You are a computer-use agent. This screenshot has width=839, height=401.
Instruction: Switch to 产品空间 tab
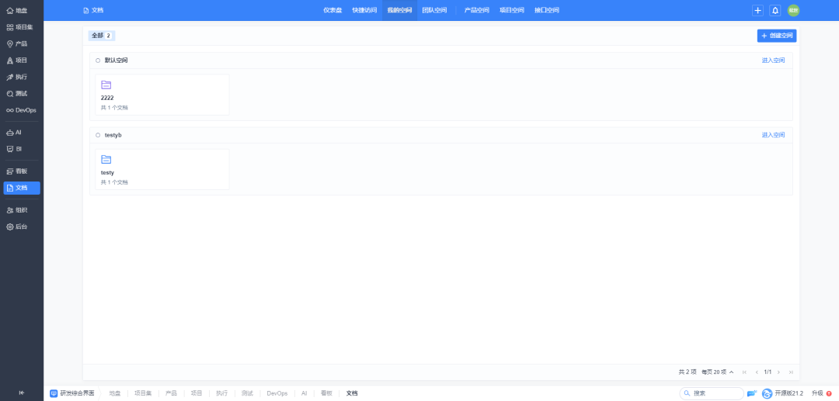tap(477, 10)
